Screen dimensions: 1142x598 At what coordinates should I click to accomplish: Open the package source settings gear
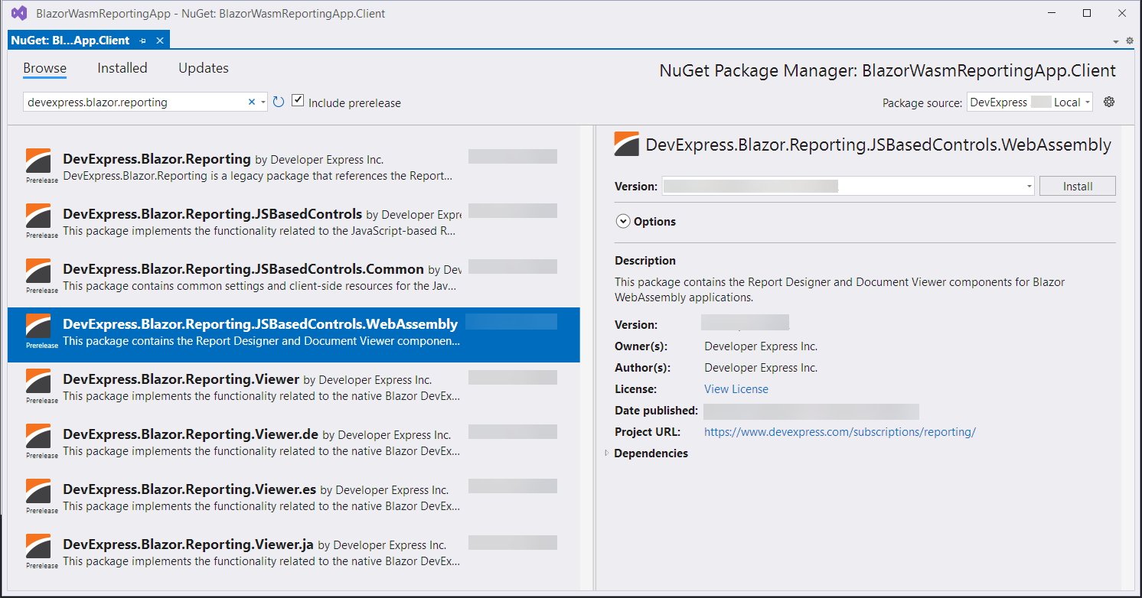coord(1109,102)
